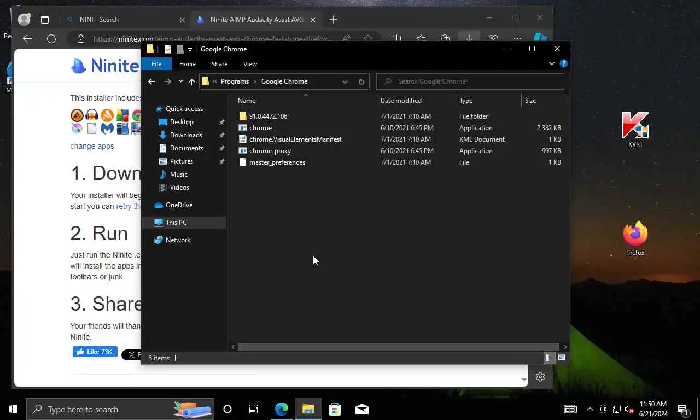This screenshot has width=700, height=420.
Task: Open Edge profile avatar
Action: tap(24, 19)
